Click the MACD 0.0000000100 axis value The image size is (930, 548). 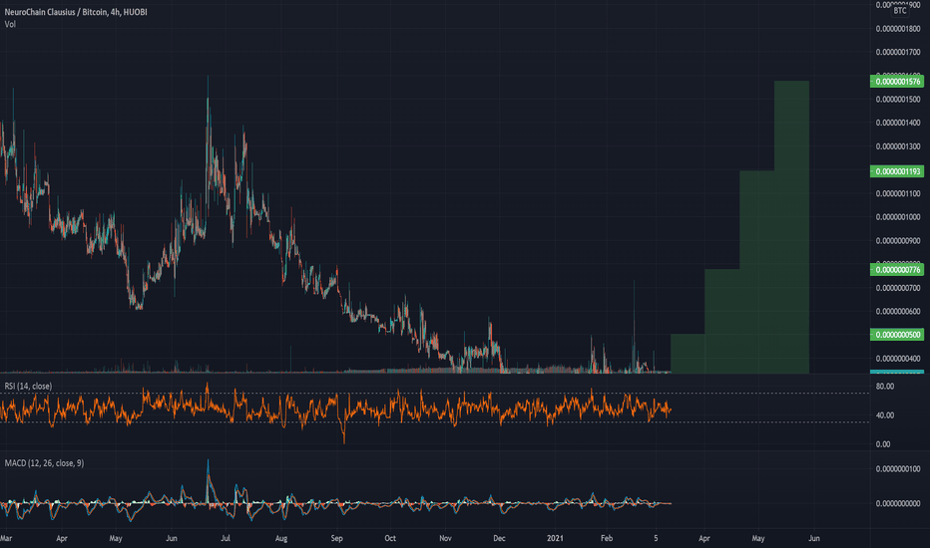898,469
